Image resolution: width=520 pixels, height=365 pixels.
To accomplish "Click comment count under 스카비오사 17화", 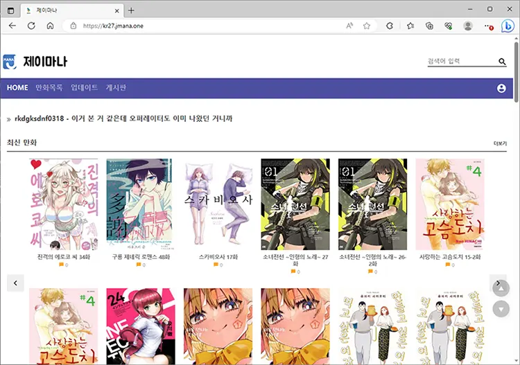I will click(218, 265).
